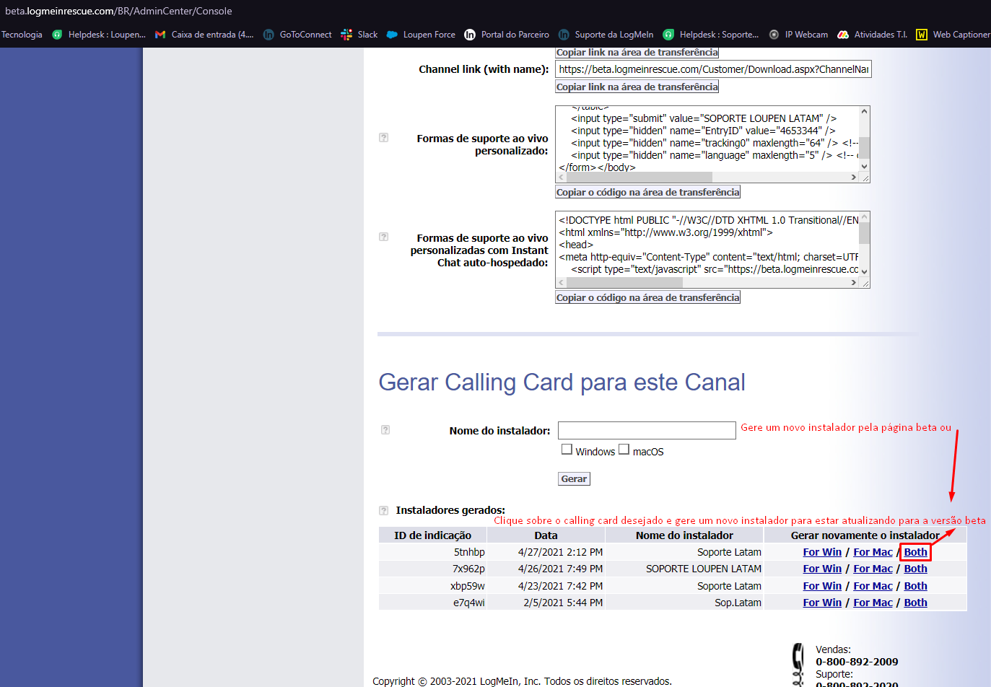Click For Win link for 7x962p
Viewport: 991px width, 687px height.
[822, 569]
